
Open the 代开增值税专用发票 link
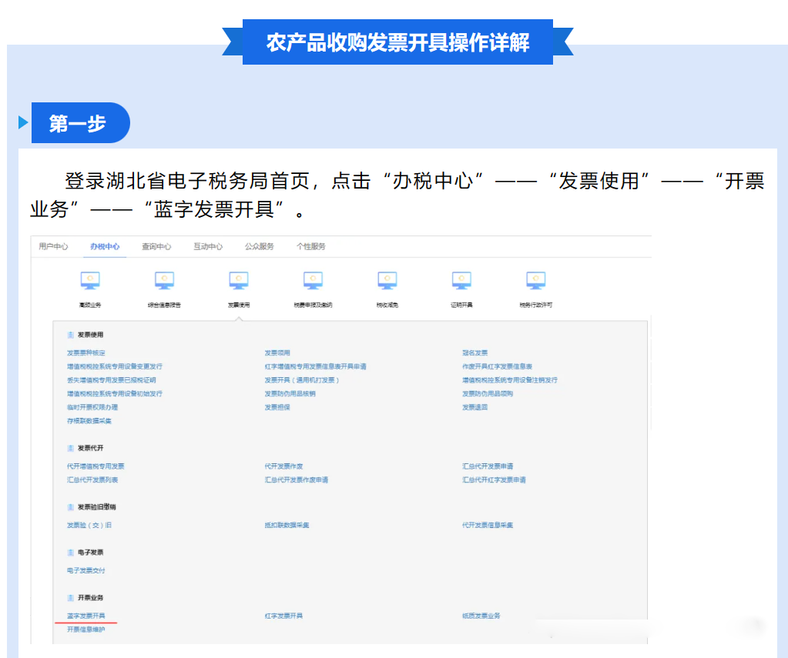pyautogui.click(x=96, y=466)
